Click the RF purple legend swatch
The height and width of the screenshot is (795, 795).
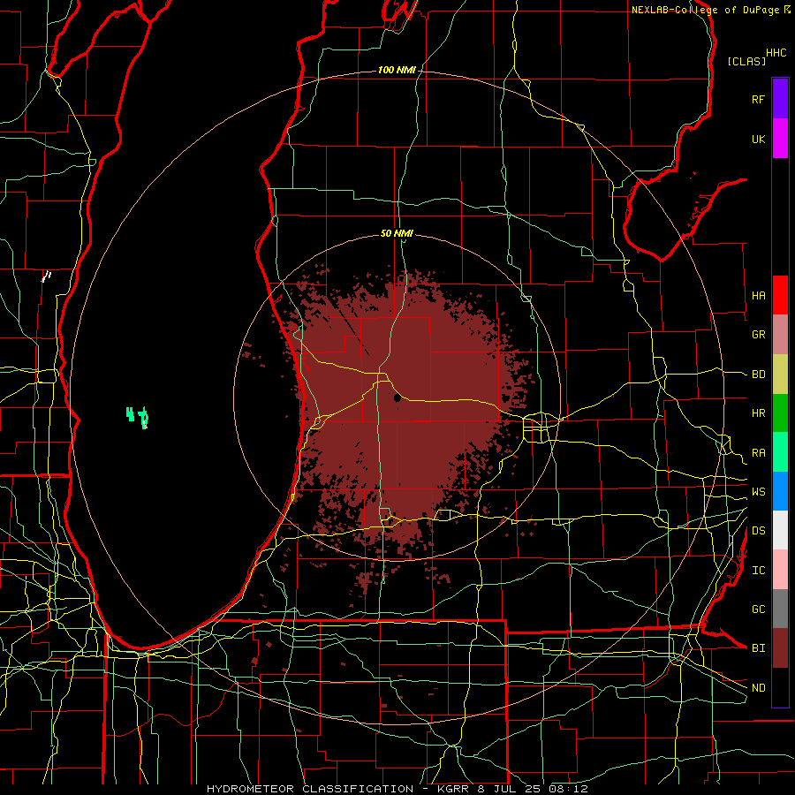780,99
